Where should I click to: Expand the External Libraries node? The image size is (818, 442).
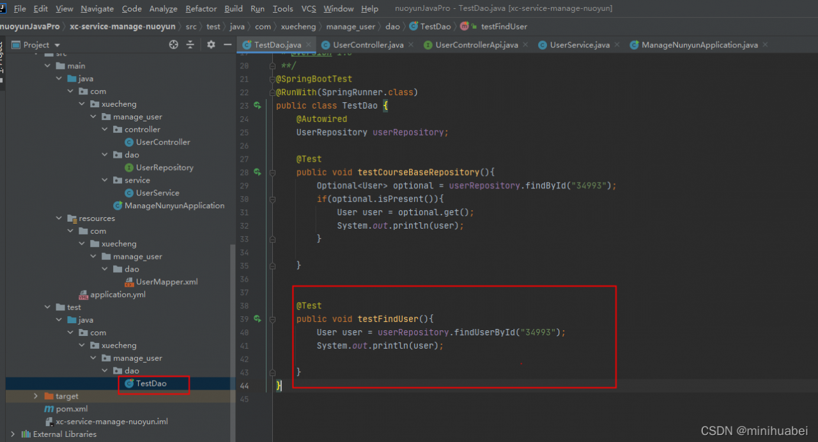(13, 434)
